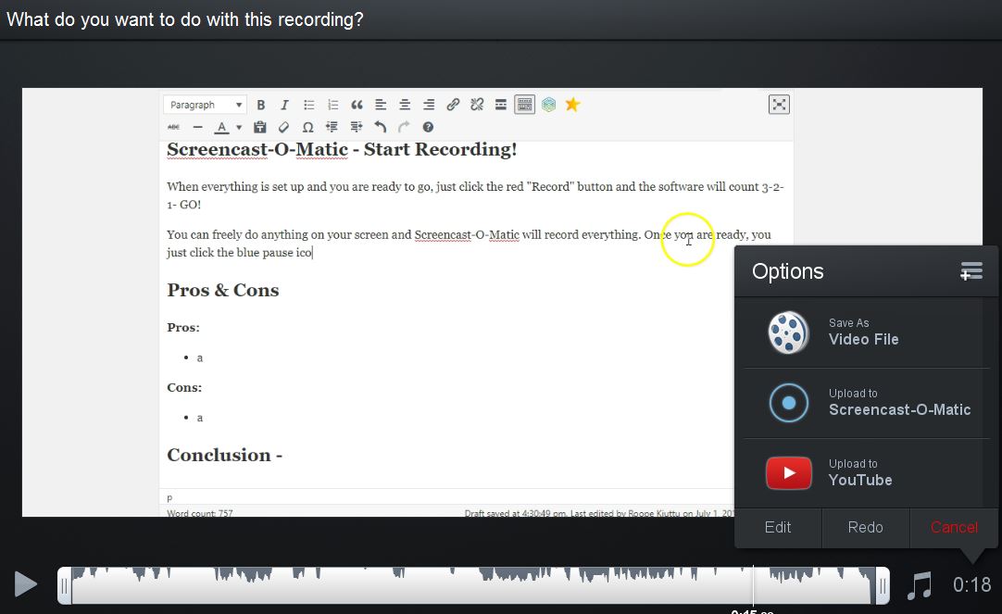Open keyboard shortcuts help icon
1002x614 pixels.
pyautogui.click(x=428, y=127)
